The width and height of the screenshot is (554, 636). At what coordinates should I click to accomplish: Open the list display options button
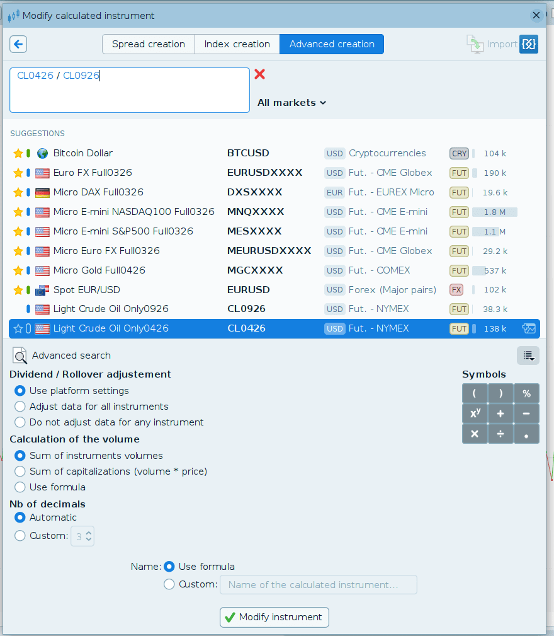[x=528, y=356]
